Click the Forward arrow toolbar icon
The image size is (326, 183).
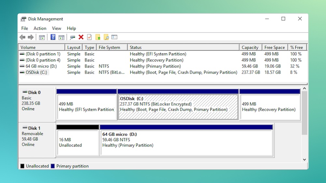pos(31,37)
